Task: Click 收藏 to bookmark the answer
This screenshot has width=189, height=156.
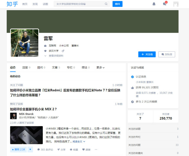Action: 74,150
